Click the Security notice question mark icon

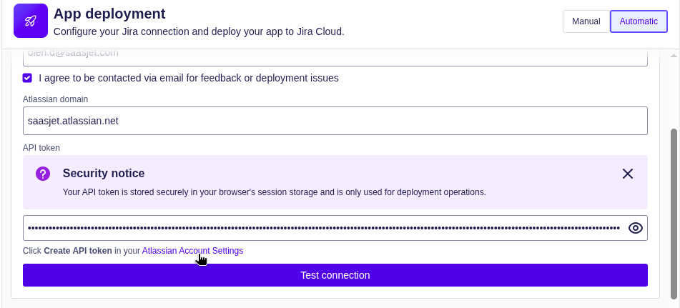click(43, 174)
